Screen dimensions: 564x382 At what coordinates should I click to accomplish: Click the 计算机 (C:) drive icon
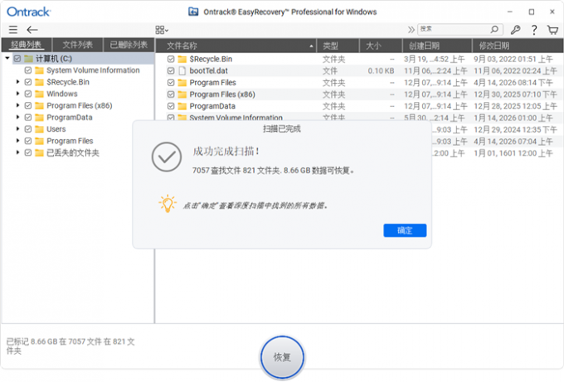click(28, 58)
